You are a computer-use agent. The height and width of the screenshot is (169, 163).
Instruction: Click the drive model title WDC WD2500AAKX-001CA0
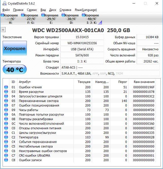68,30
